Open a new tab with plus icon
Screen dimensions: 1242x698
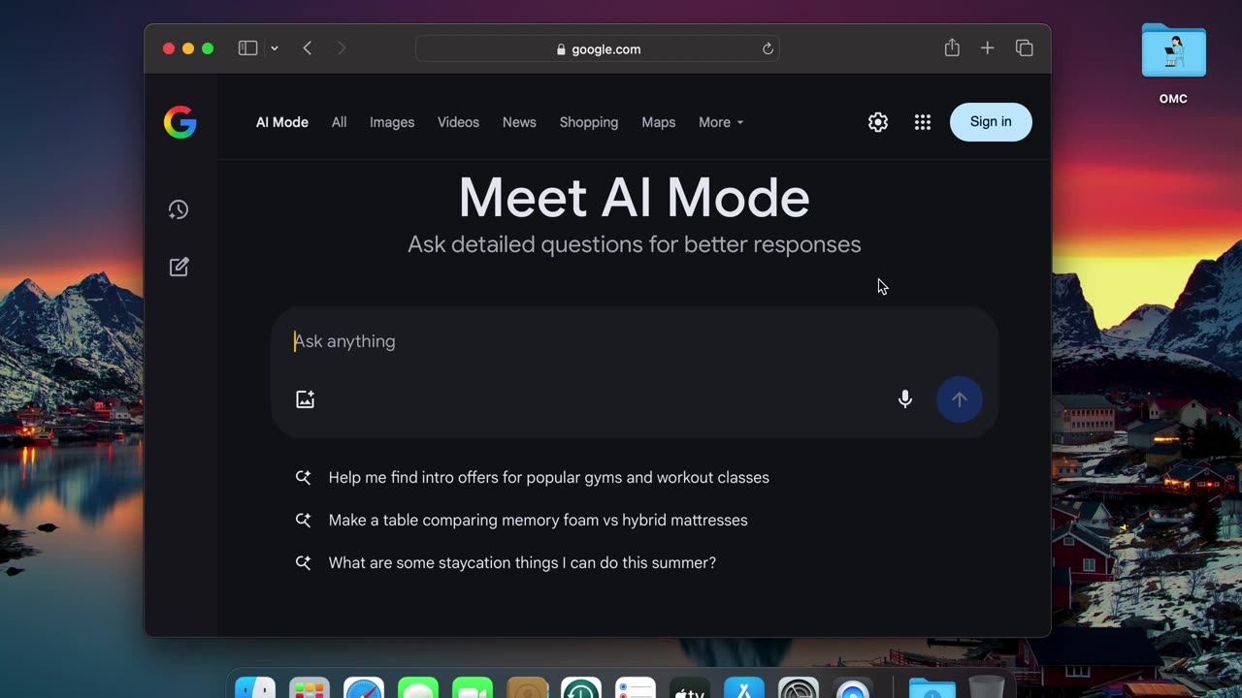point(988,48)
